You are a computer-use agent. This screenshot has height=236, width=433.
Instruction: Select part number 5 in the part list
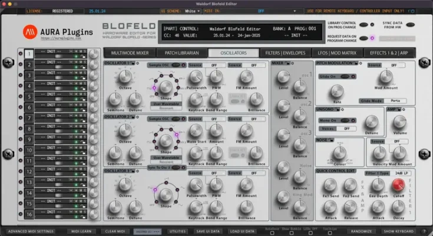[x=28, y=95]
